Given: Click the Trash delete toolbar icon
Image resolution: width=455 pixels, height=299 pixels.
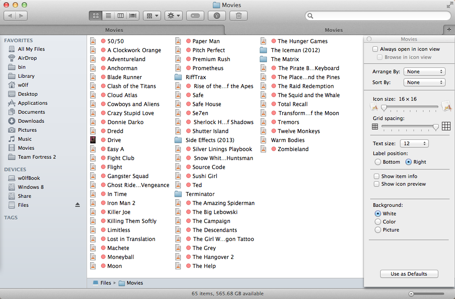Looking at the screenshot, I should [x=239, y=16].
